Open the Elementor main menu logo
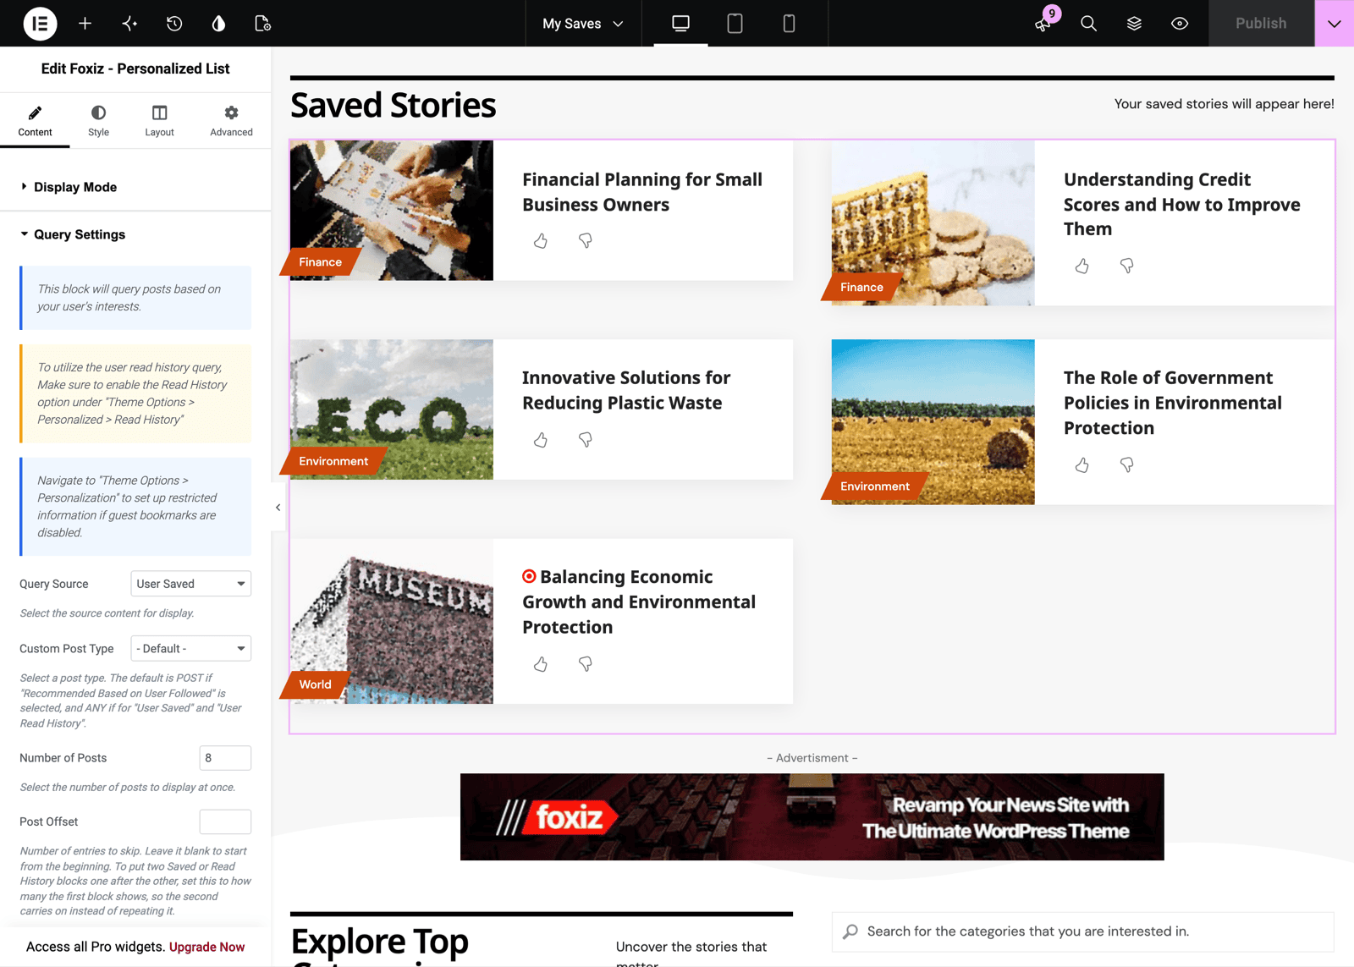Screen dimensions: 1354x967 40,24
